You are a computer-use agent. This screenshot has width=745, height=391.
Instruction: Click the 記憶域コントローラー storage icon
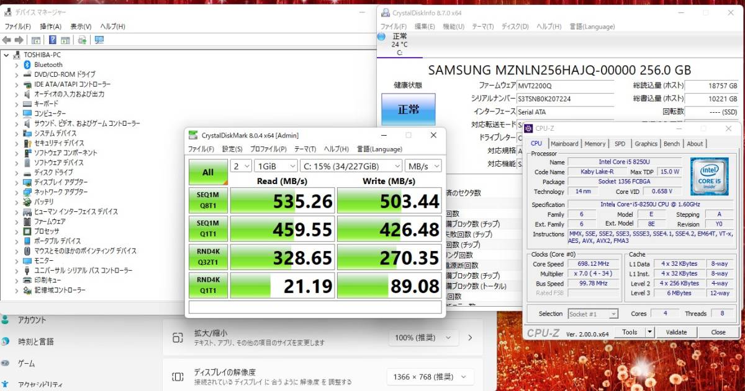point(27,290)
